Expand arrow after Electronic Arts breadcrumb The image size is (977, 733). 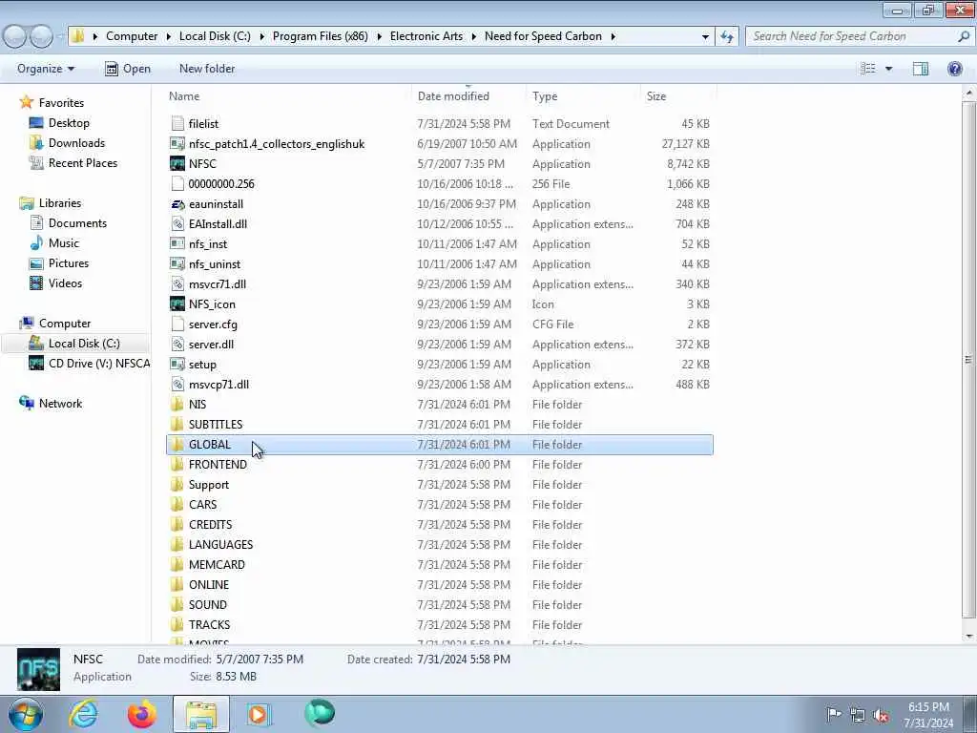(x=473, y=36)
